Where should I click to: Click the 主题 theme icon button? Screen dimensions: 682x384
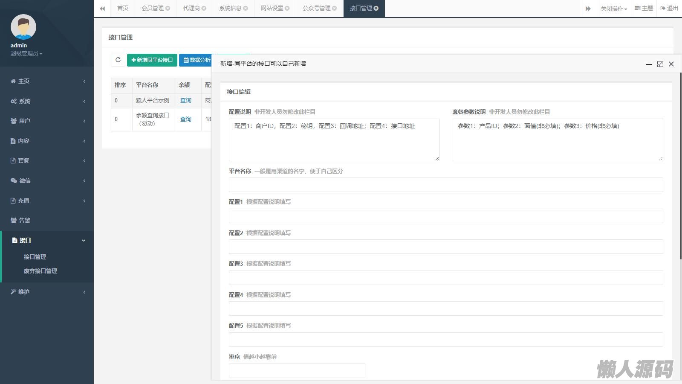[644, 9]
